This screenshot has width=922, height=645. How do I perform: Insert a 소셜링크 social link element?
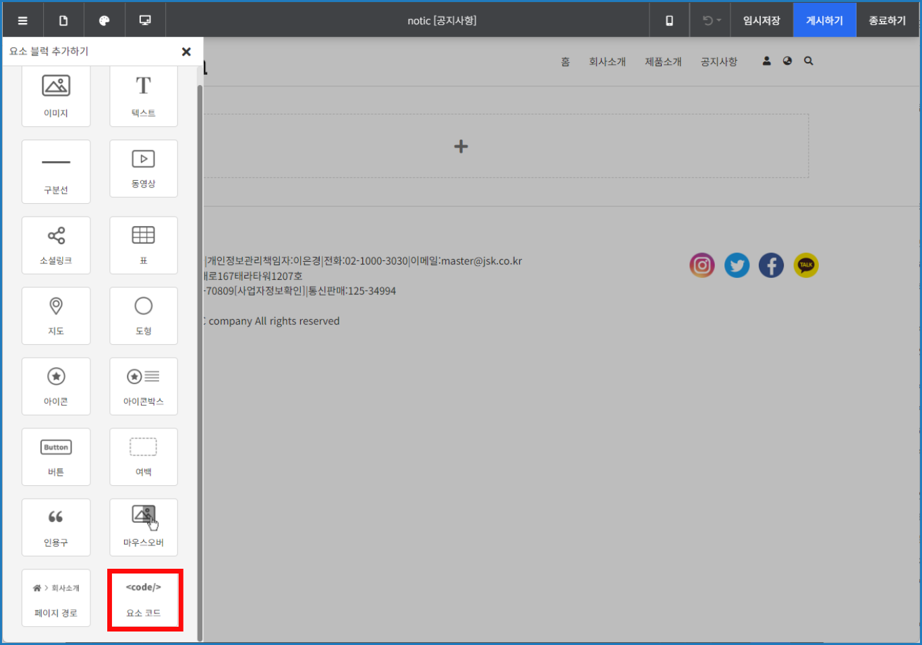[x=56, y=245]
